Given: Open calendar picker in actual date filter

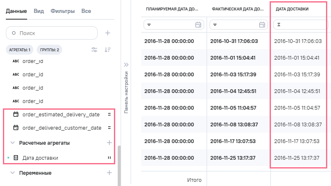Looking at the screenshot, I should [x=262, y=25].
